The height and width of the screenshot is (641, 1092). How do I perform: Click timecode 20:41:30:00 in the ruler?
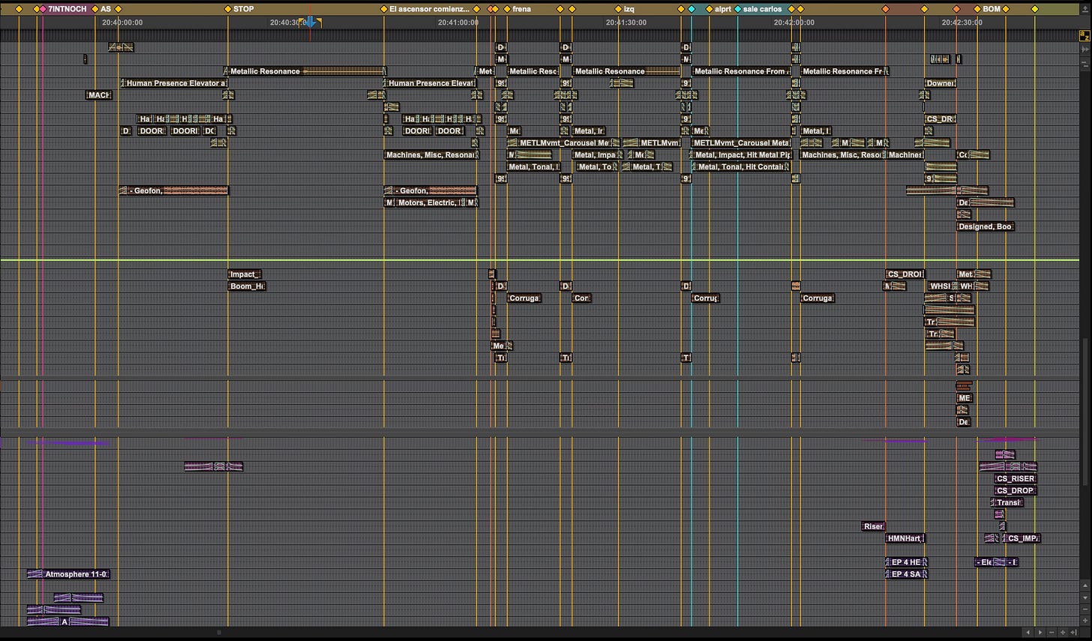pyautogui.click(x=626, y=22)
